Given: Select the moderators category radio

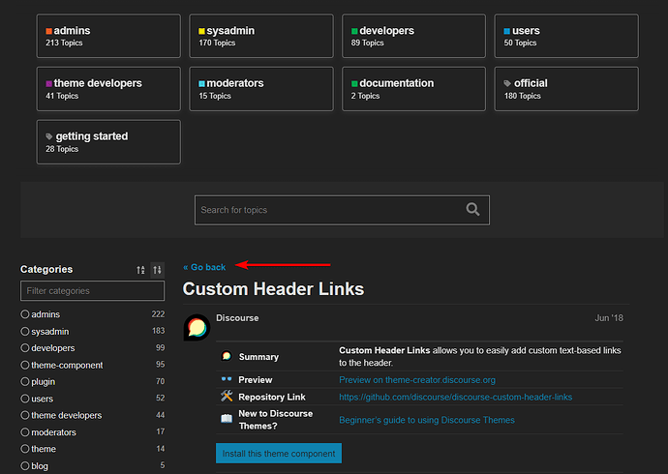Looking at the screenshot, I should [25, 431].
